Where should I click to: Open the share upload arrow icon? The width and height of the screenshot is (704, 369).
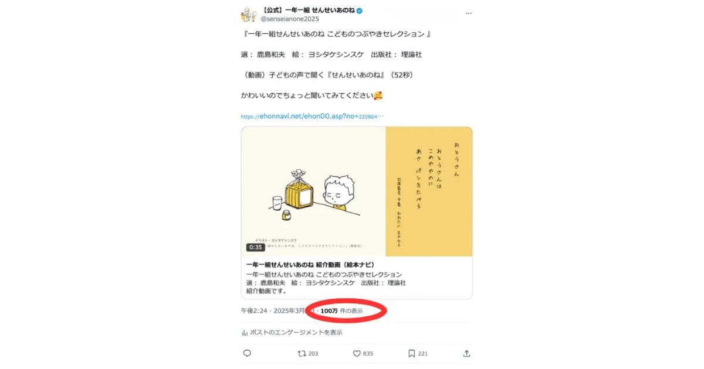466,353
